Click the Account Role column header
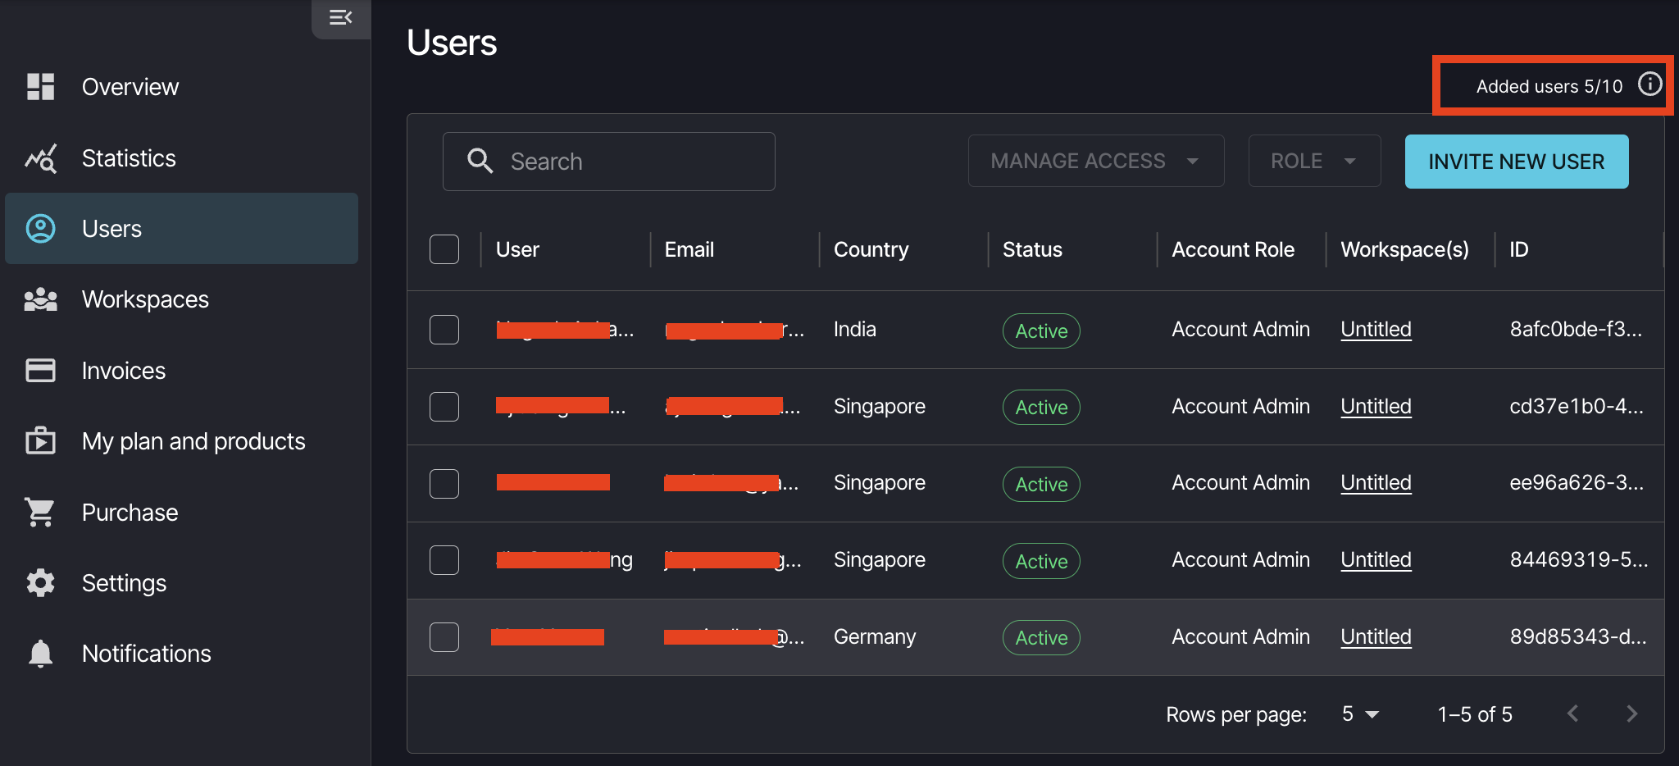This screenshot has height=766, width=1679. coord(1233,249)
